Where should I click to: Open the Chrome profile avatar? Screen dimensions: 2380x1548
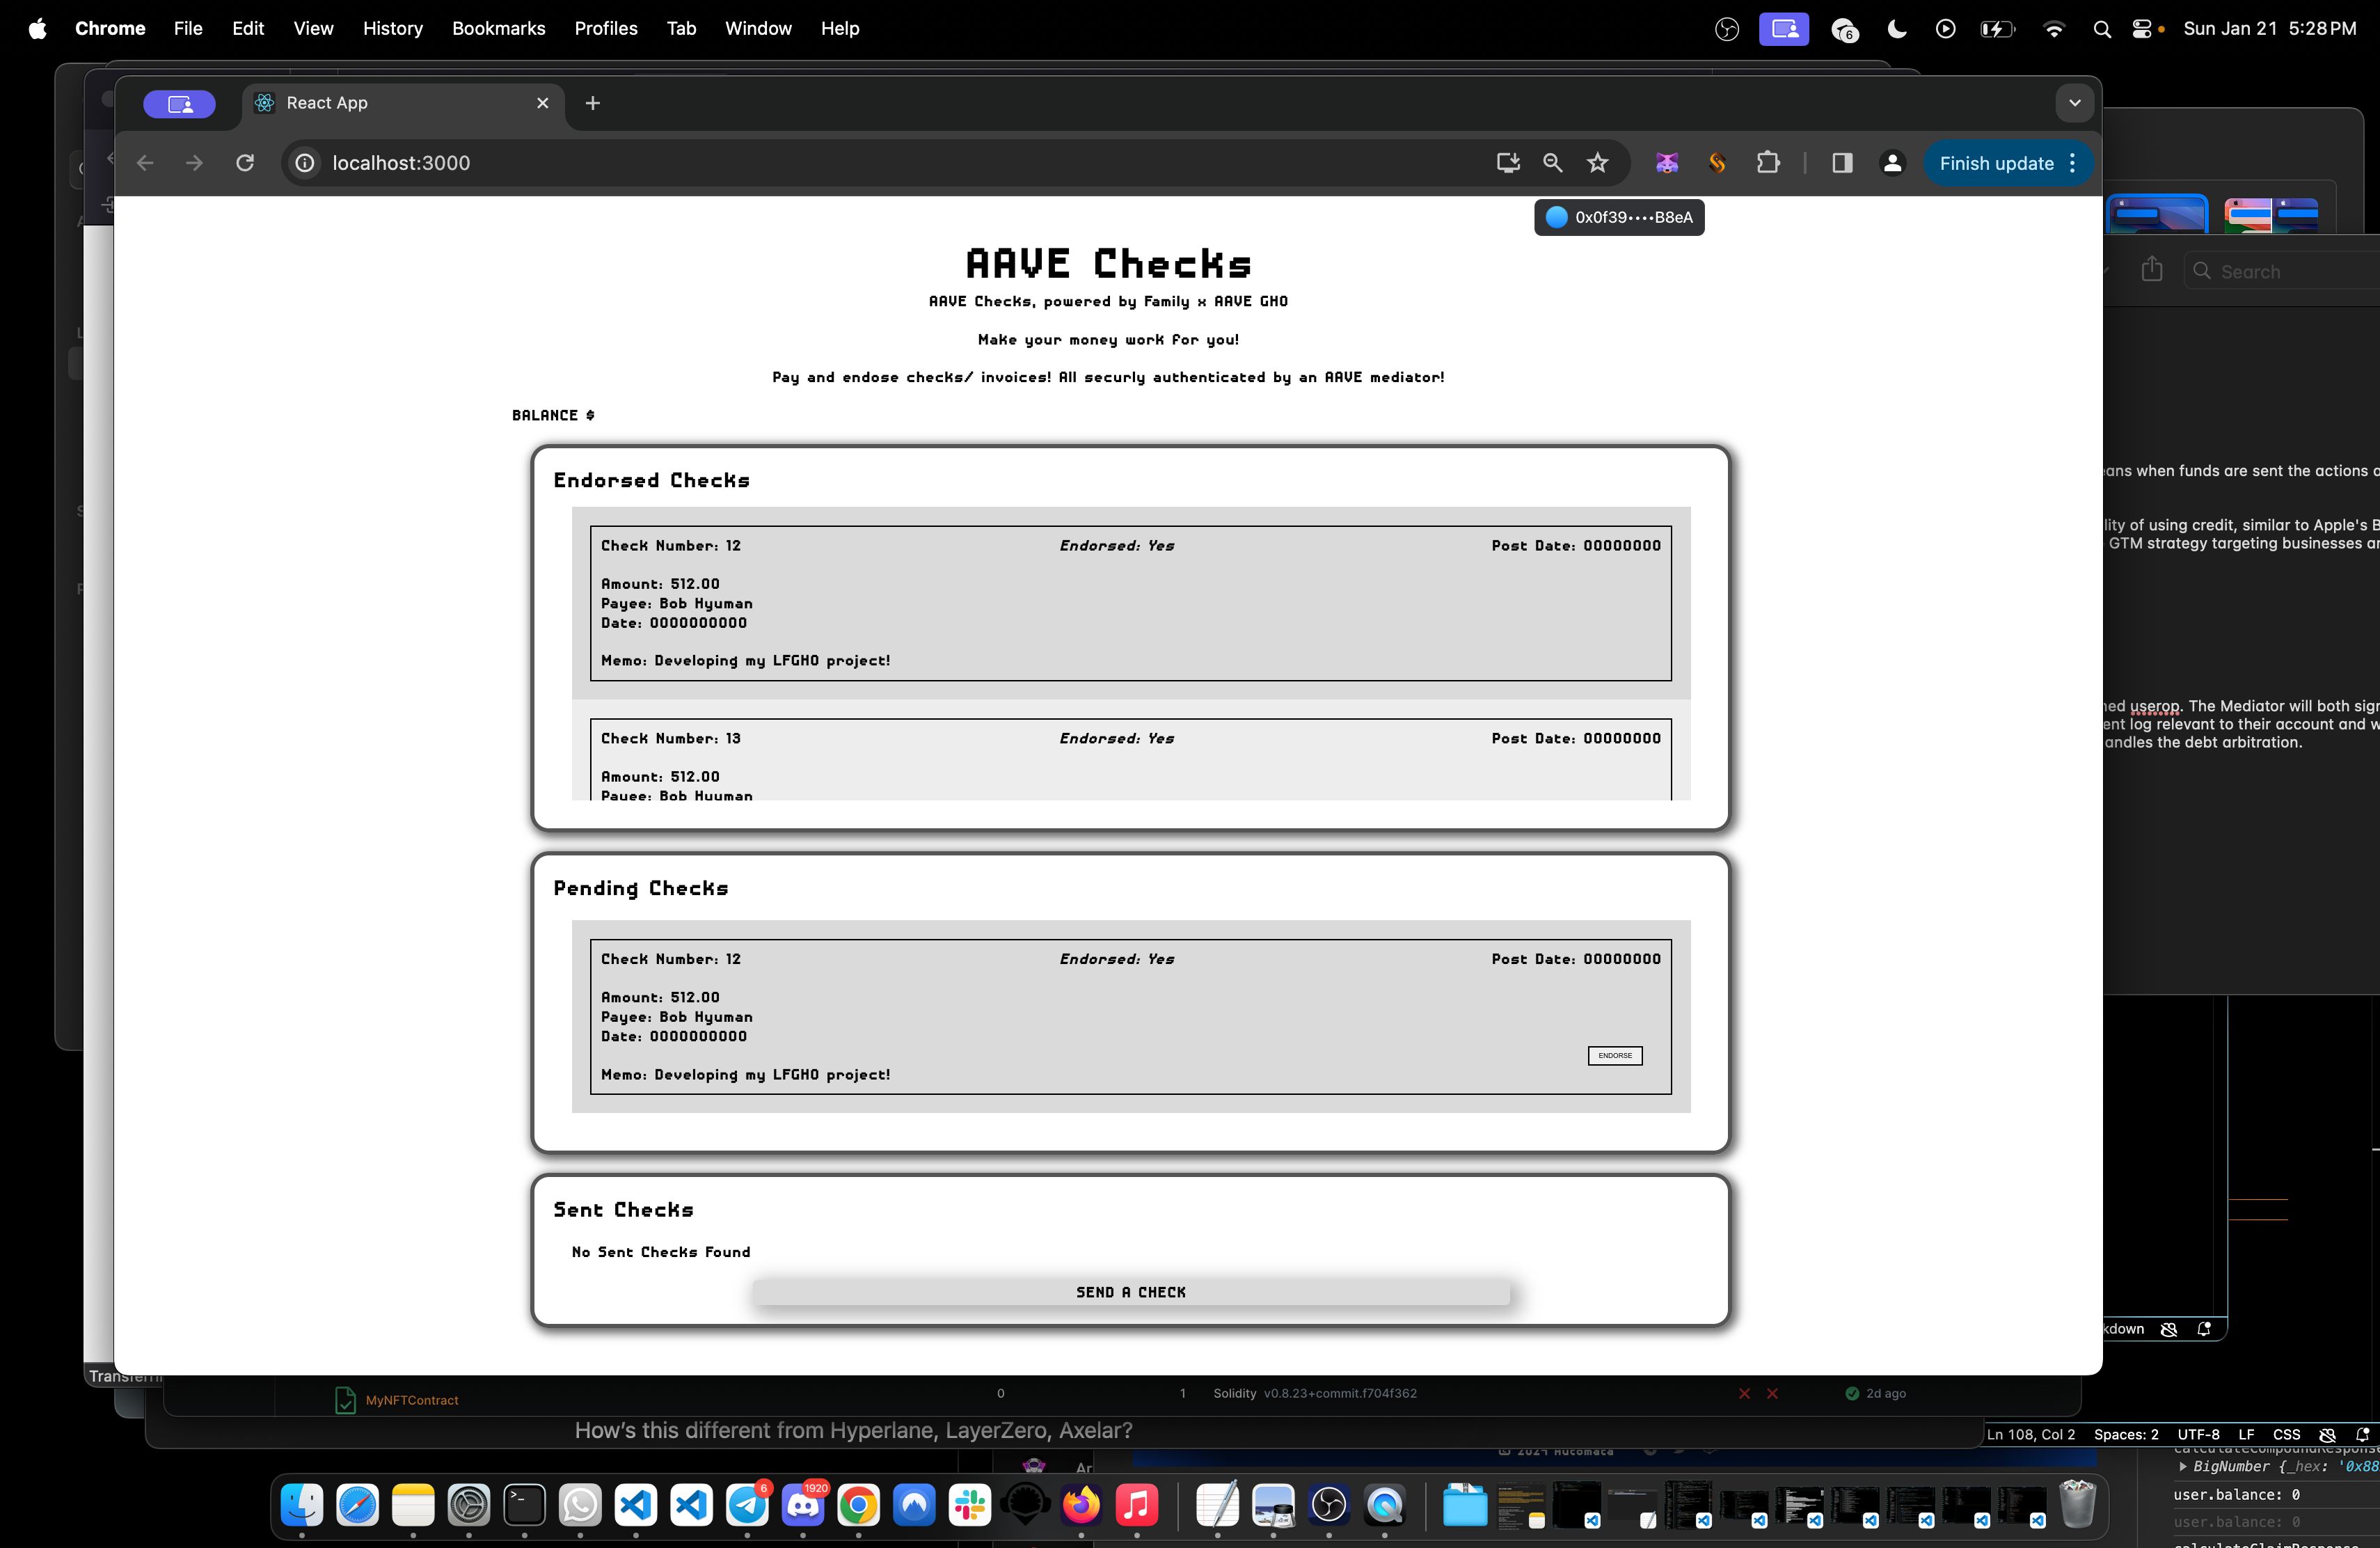tap(1892, 163)
